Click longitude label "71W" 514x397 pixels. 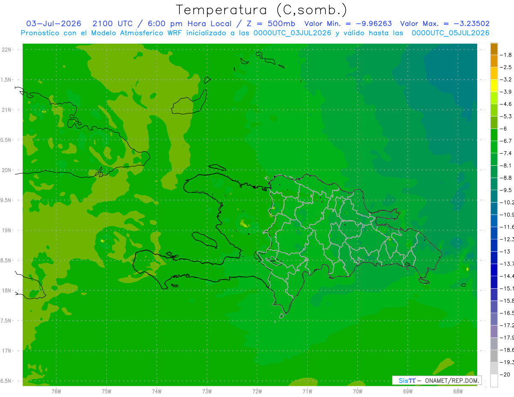pos(307,391)
